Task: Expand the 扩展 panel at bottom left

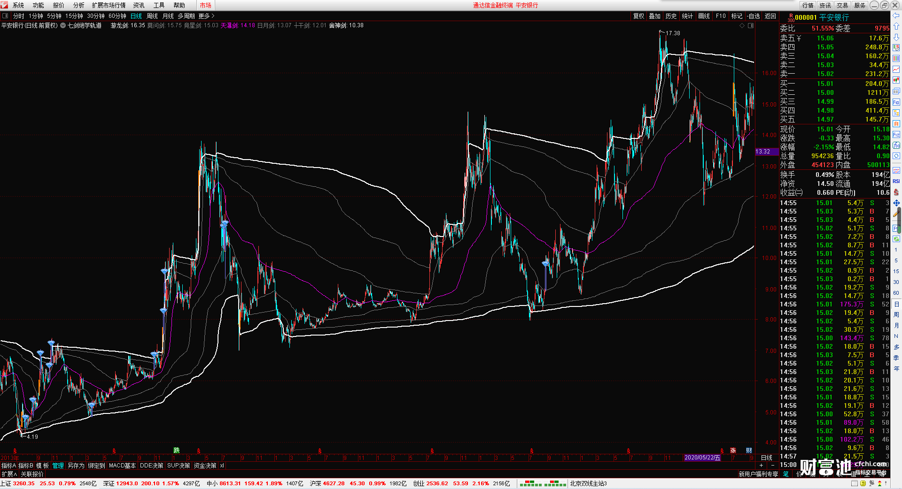Action: (x=9, y=474)
